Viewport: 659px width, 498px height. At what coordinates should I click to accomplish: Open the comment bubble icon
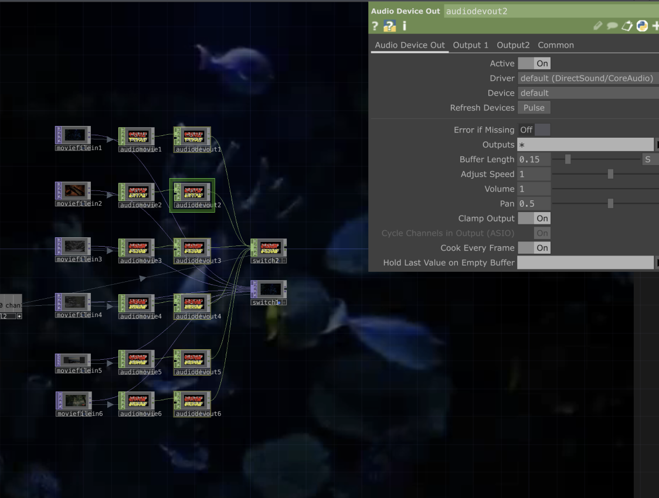[x=612, y=26]
